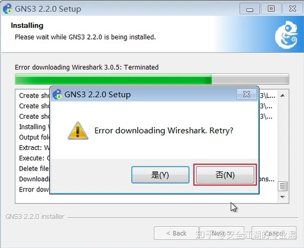Click the GNS3 chameleon logo in header
304x248 pixels.
click(286, 34)
